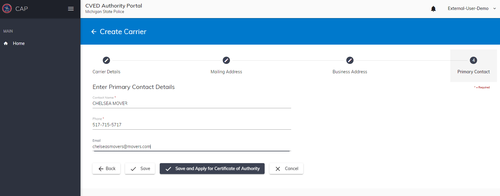Click the MAIN section label

[8, 31]
